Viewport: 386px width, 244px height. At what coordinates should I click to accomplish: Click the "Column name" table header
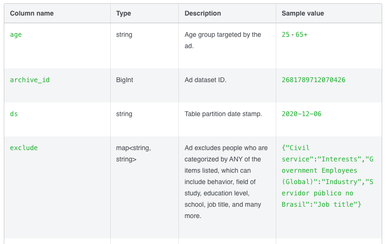(x=32, y=13)
